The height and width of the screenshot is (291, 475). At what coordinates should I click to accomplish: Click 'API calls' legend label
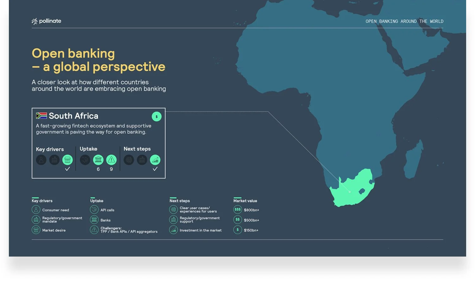[x=107, y=210]
